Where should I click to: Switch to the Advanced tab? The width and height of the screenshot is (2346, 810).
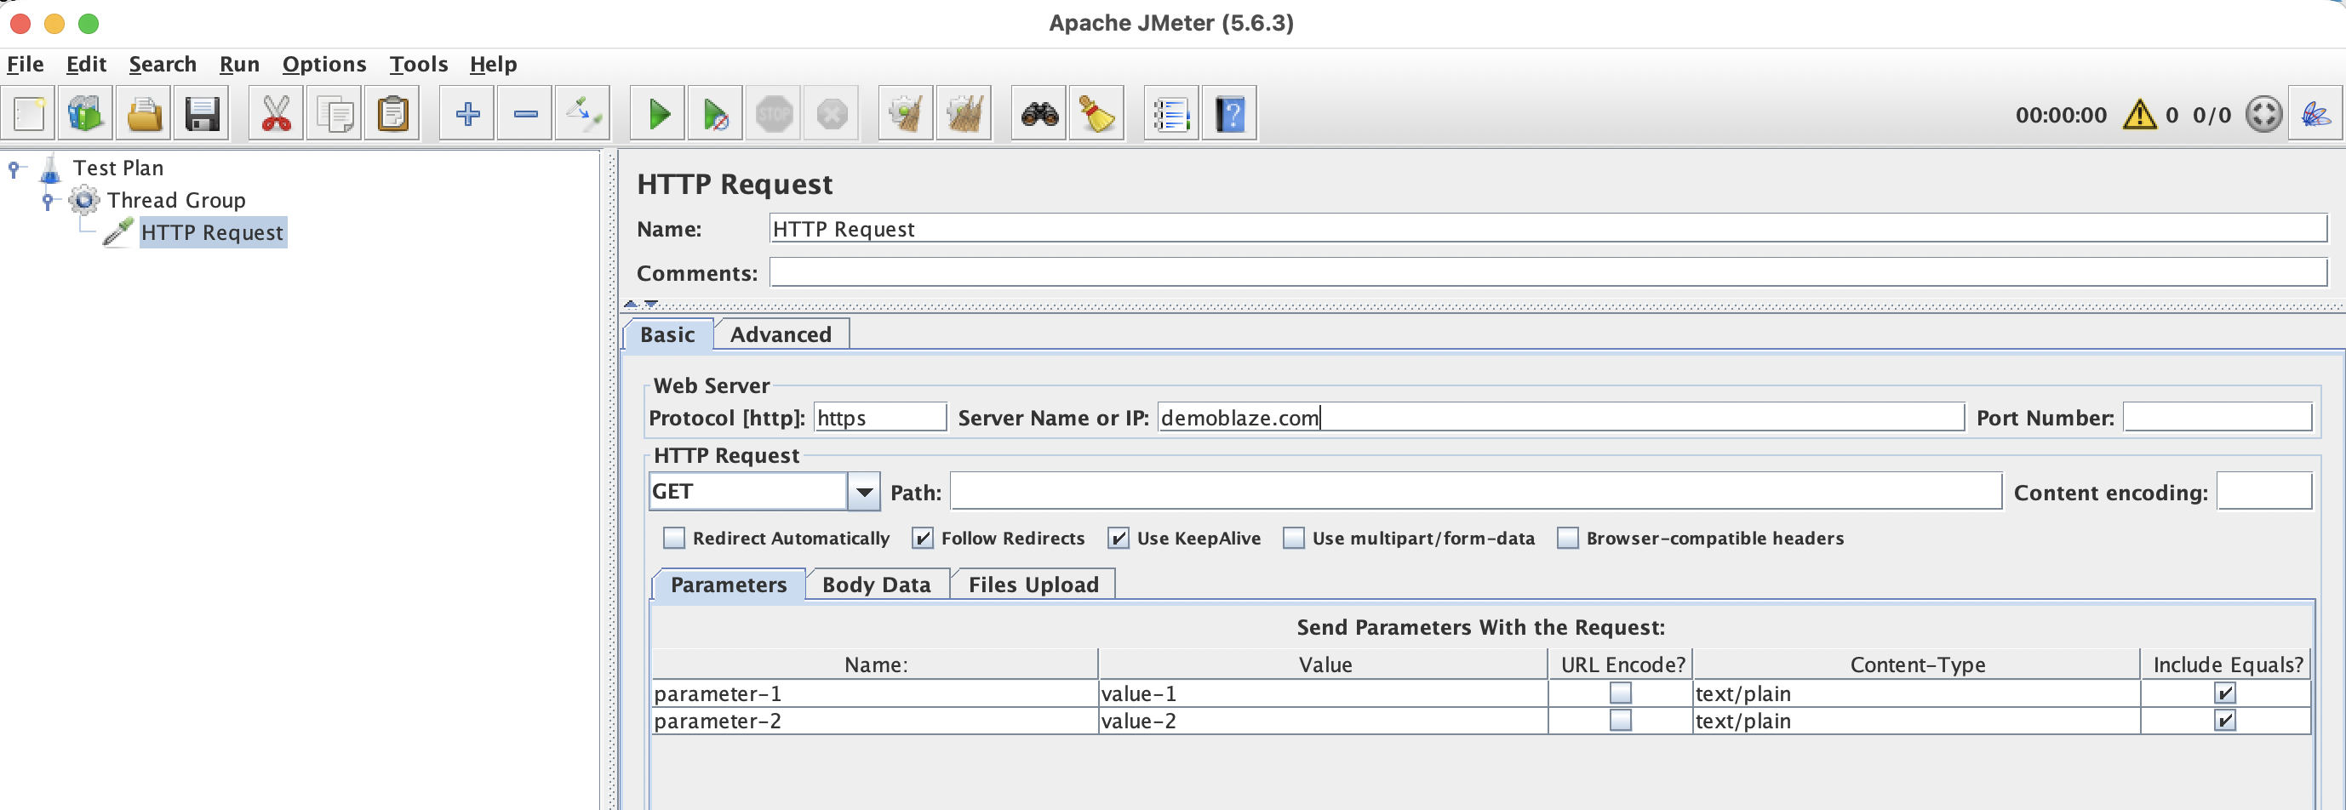[x=781, y=334]
